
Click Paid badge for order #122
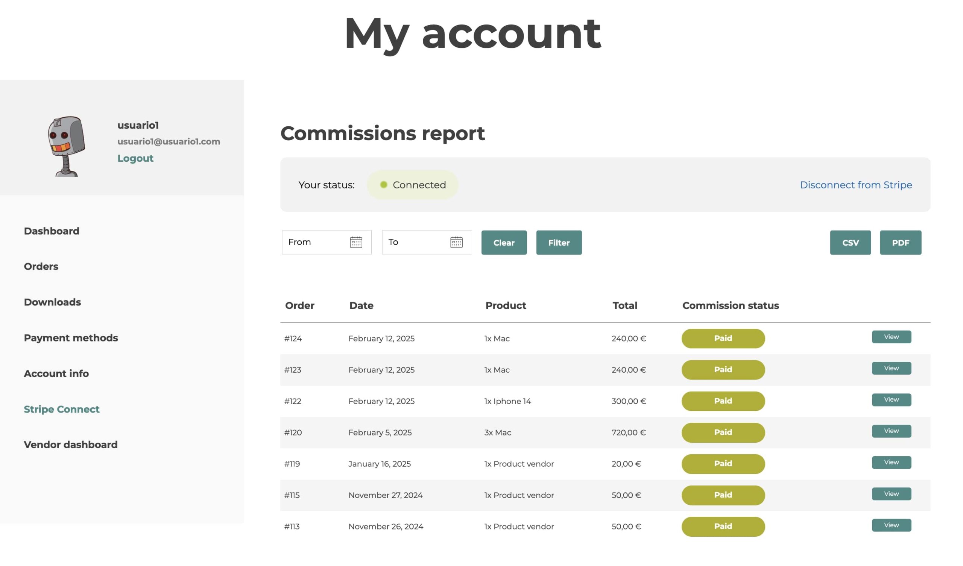(x=723, y=401)
